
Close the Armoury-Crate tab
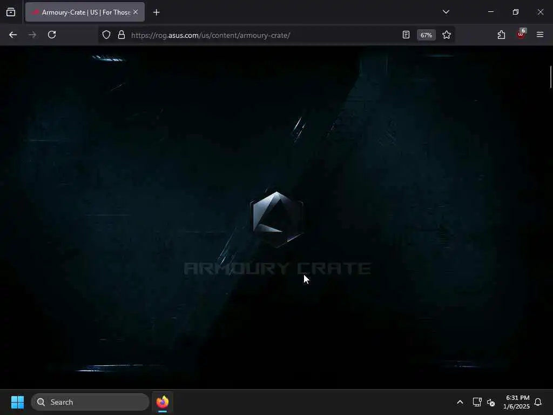[136, 12]
